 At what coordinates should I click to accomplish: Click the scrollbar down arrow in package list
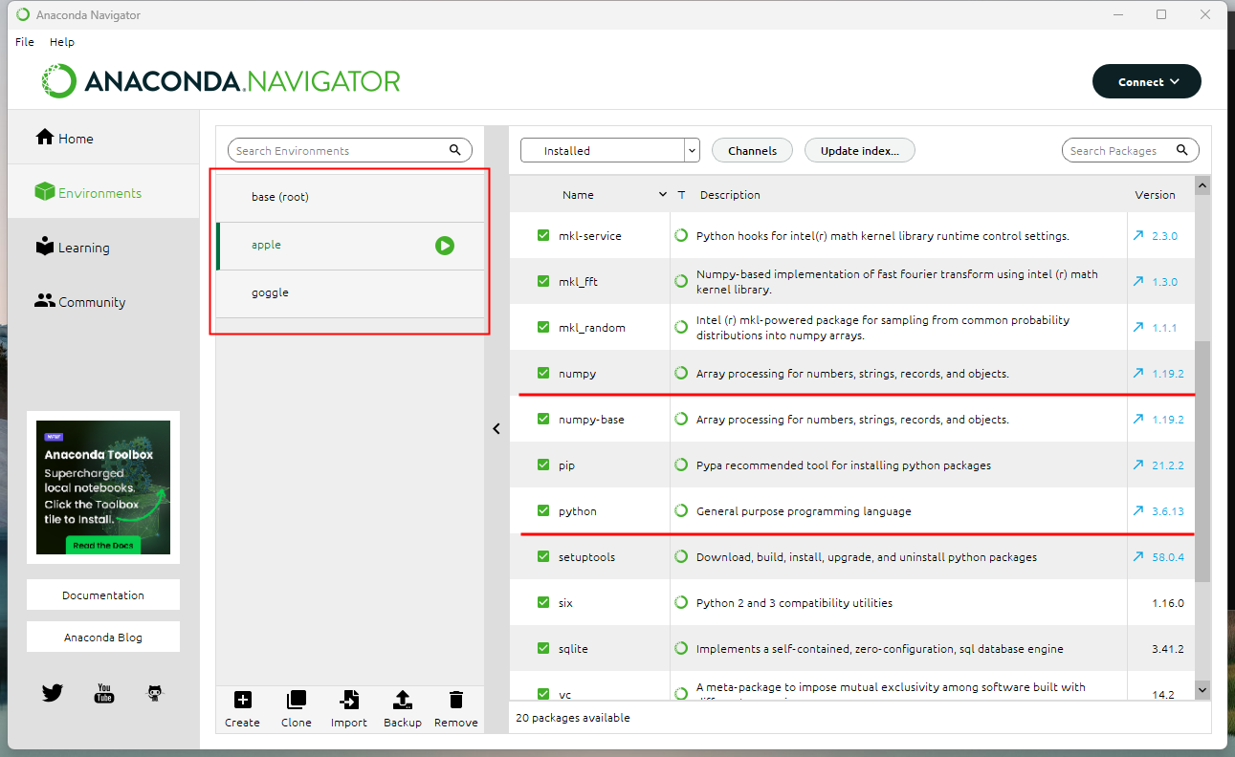click(1202, 689)
